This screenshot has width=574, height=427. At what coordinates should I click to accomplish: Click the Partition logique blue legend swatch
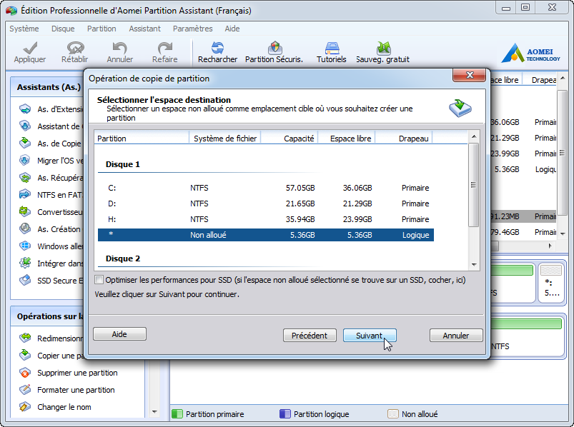point(284,414)
